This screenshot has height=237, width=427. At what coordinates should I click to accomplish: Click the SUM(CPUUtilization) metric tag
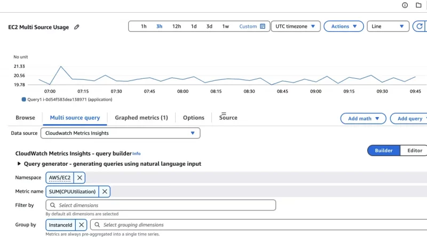(72, 191)
